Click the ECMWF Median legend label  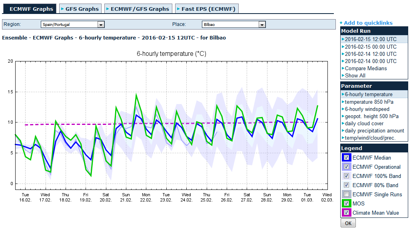tap(371, 158)
